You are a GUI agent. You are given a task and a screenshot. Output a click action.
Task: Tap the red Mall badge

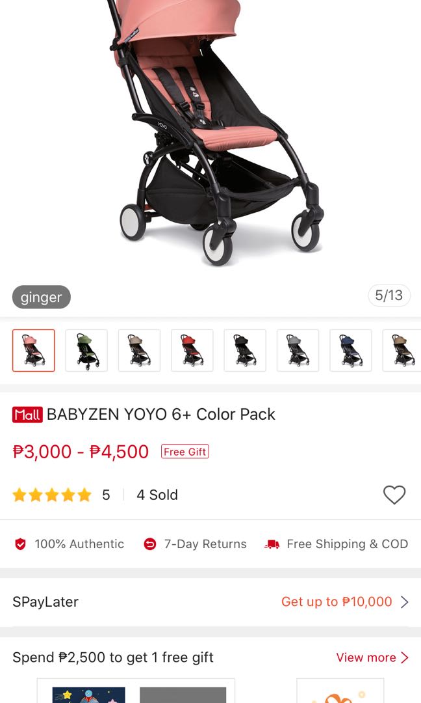pyautogui.click(x=27, y=415)
